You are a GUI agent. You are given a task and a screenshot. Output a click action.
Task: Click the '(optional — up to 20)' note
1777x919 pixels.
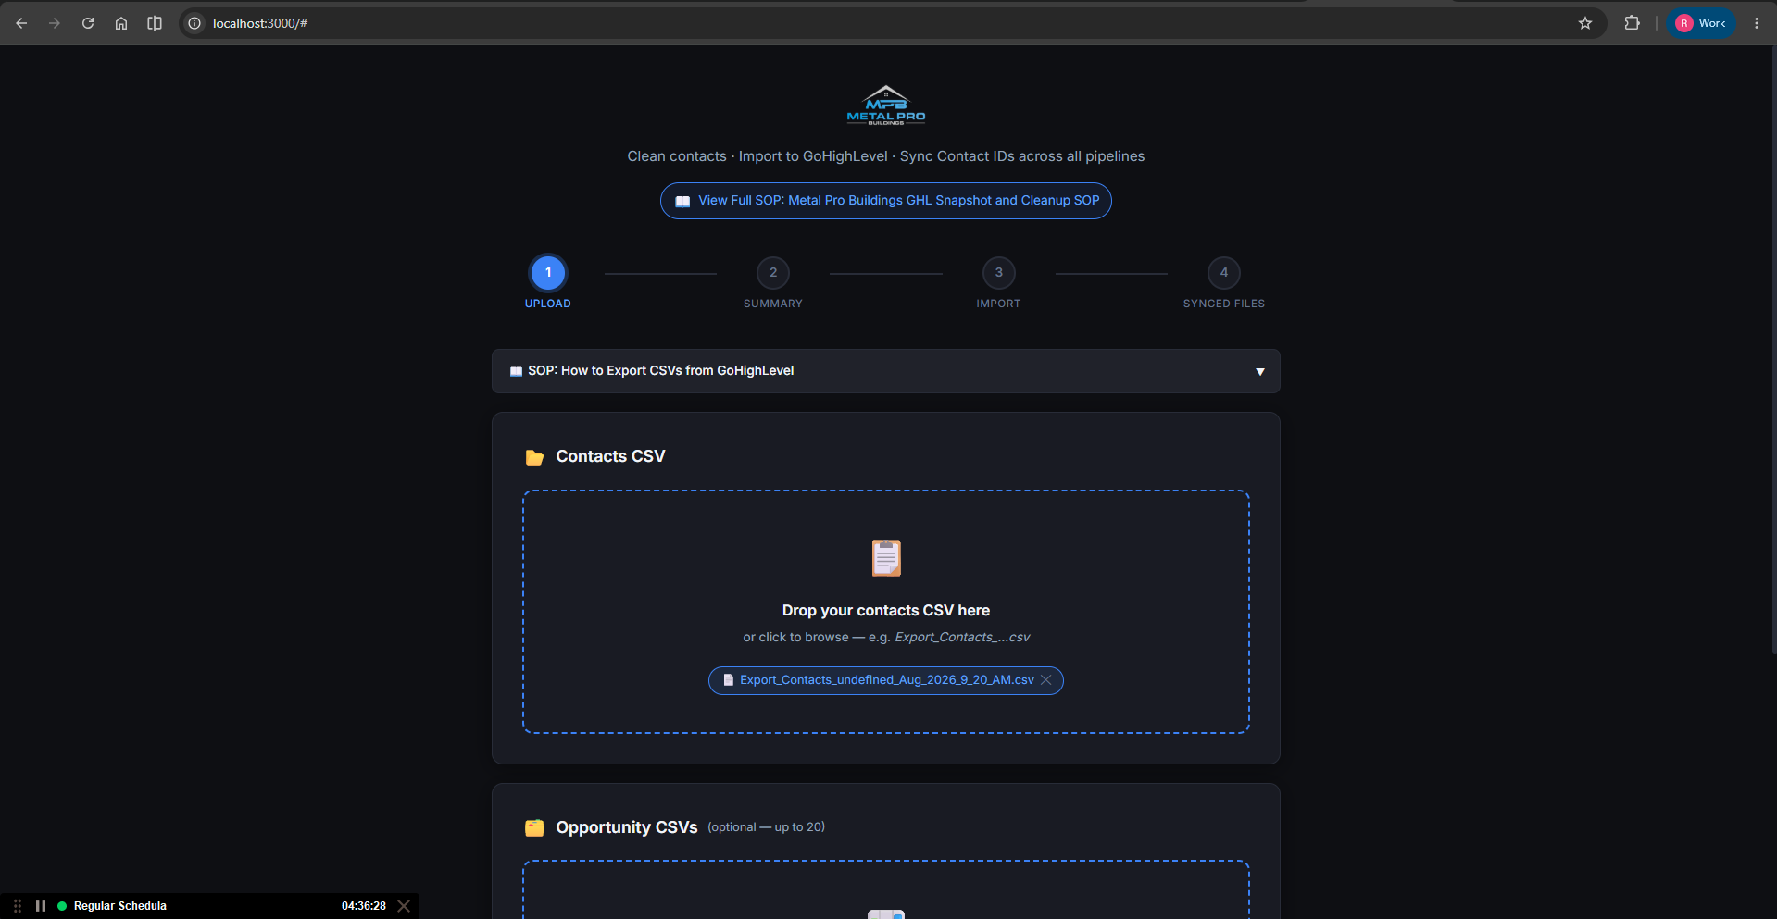(x=767, y=827)
